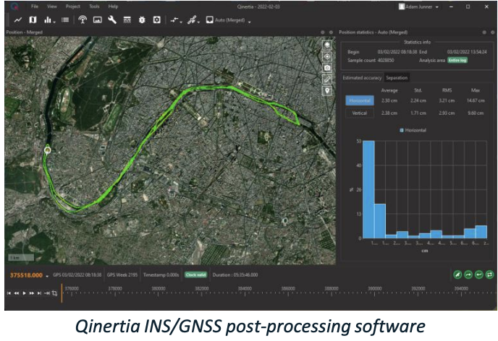This screenshot has height=341, width=498.
Task: Open the base station antenna icon
Action: [x=83, y=20]
